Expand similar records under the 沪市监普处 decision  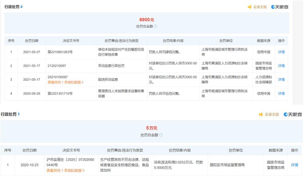coord(66,170)
